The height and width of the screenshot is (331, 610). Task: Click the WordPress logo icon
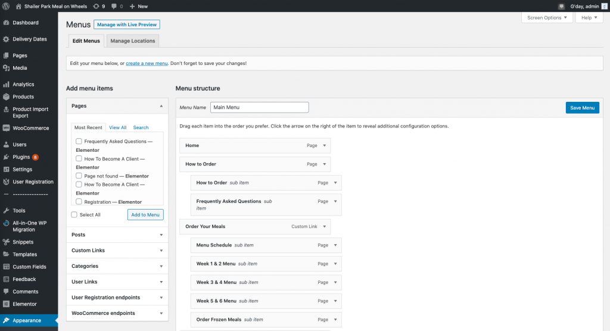coord(6,6)
